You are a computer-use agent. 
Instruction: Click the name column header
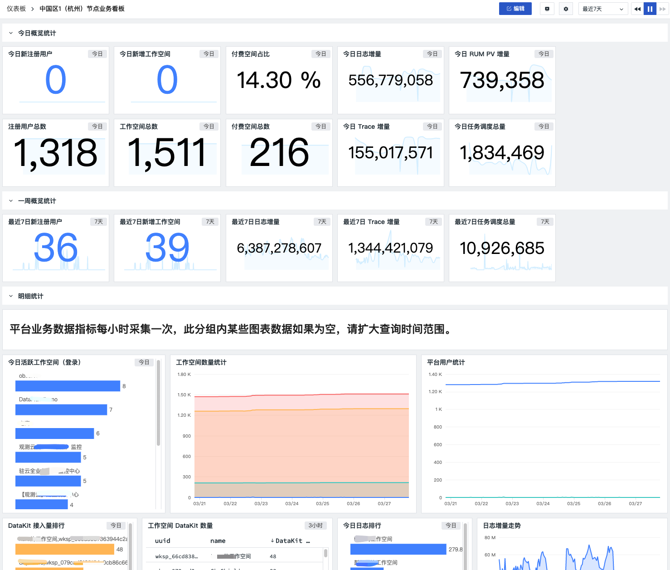pyautogui.click(x=218, y=541)
